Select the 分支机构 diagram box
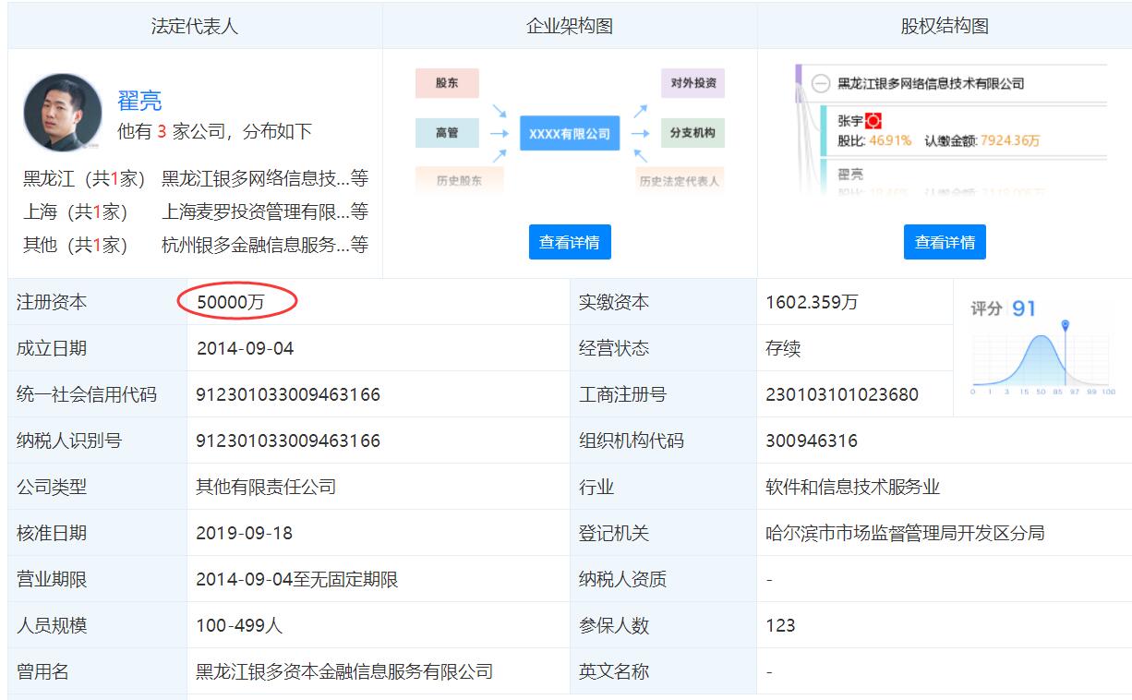This screenshot has height=700, width=1132. click(x=692, y=133)
